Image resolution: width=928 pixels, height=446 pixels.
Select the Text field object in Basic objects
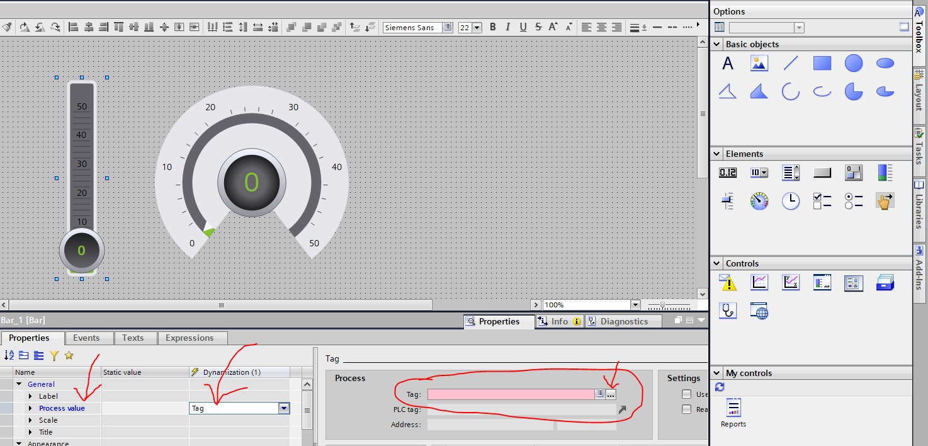pyautogui.click(x=728, y=63)
